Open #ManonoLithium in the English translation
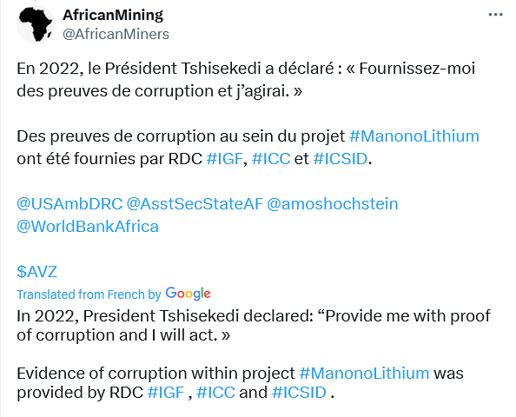This screenshot has height=417, width=516. pyautogui.click(x=364, y=374)
